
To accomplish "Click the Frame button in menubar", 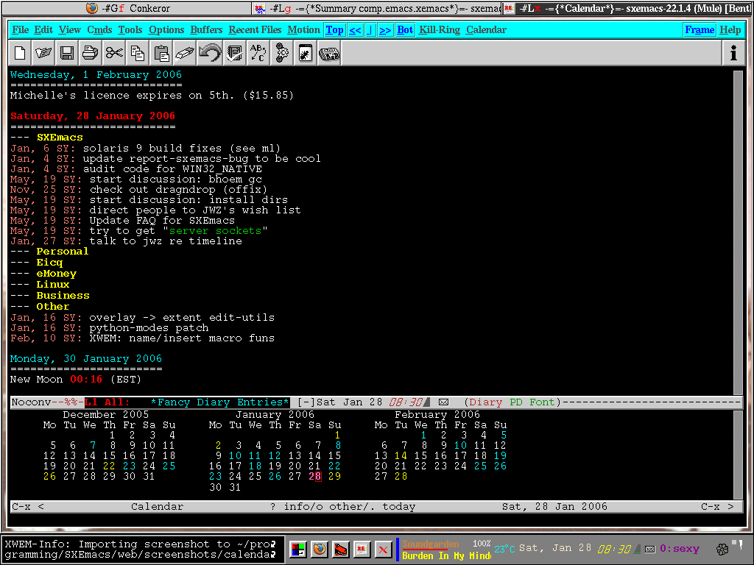I will 700,29.
